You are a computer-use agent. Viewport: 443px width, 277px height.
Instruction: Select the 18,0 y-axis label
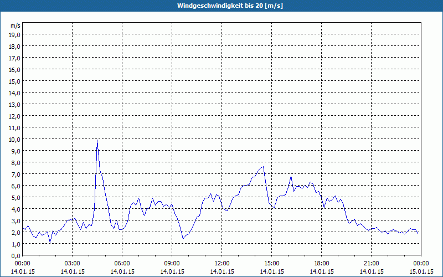15,47
